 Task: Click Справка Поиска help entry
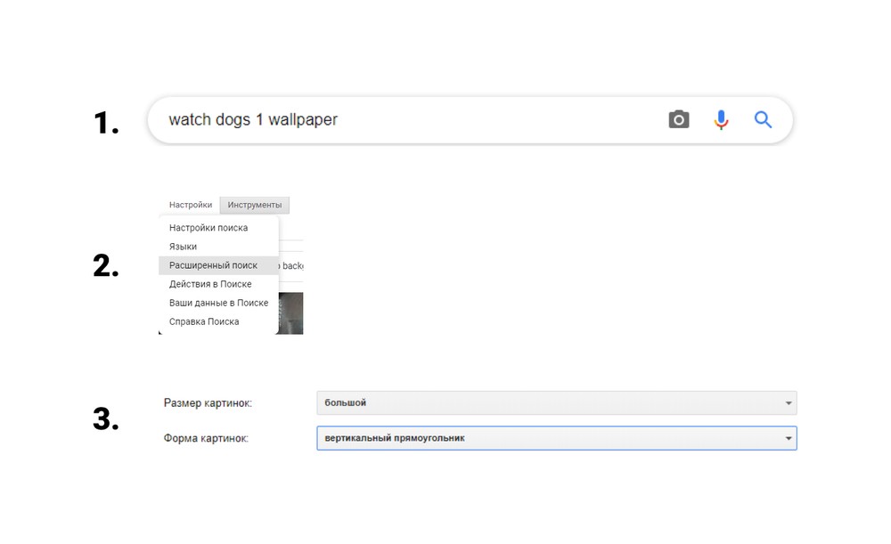pyautogui.click(x=204, y=321)
